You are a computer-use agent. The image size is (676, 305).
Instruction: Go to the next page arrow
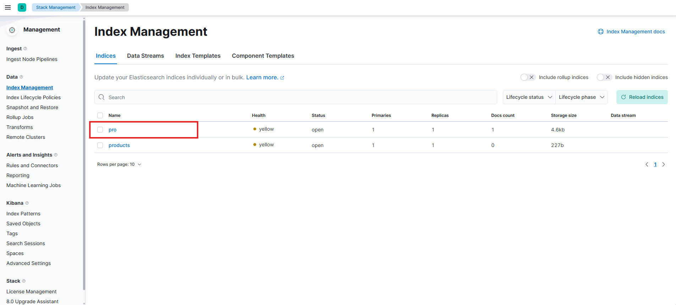pyautogui.click(x=664, y=164)
